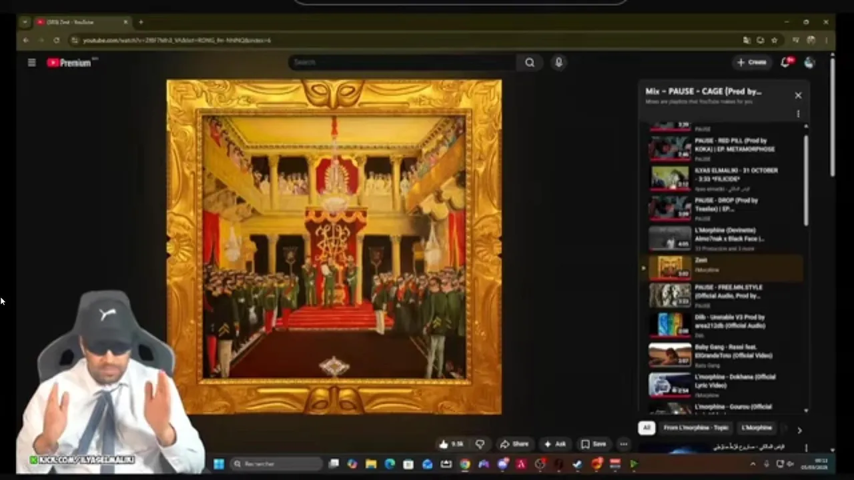The height and width of the screenshot is (480, 854).
Task: Open YouTube notifications bell
Action: click(786, 63)
